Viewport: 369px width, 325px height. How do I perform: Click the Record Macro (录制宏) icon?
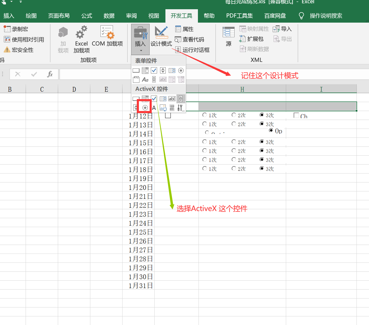(x=7, y=29)
